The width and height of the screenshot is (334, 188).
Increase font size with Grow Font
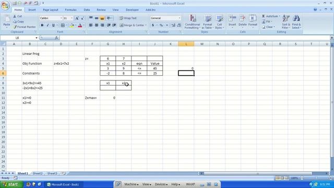pyautogui.click(x=77, y=18)
